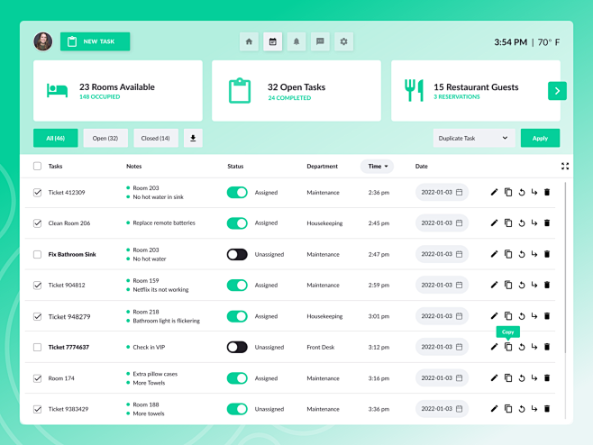Click the New Task button

tap(95, 41)
